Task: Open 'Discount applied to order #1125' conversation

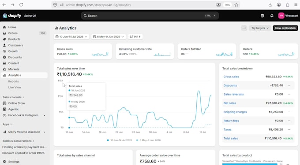Action: (x=23, y=153)
